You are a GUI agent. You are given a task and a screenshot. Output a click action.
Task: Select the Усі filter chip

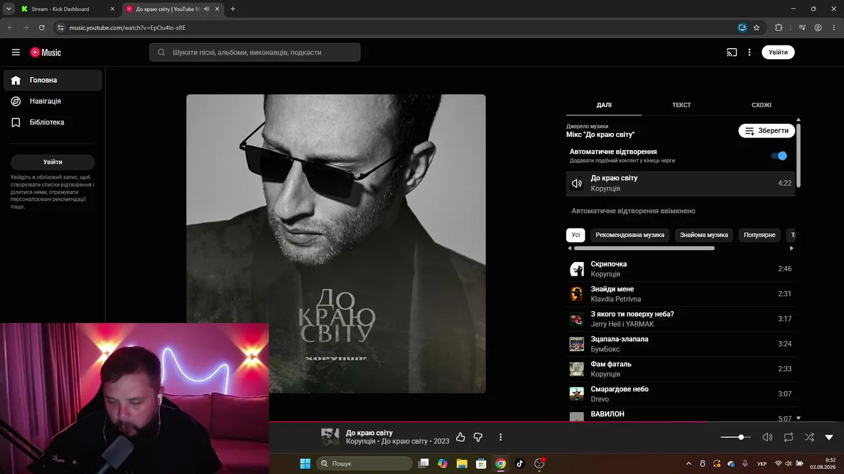pos(576,235)
